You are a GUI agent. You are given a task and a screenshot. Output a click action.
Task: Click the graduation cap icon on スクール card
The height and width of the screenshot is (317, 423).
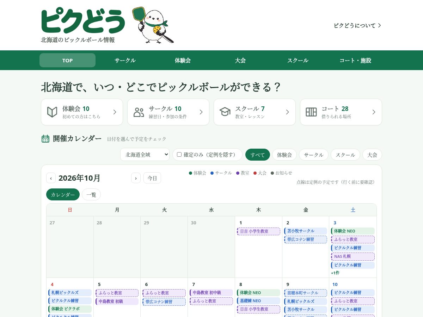225,112
